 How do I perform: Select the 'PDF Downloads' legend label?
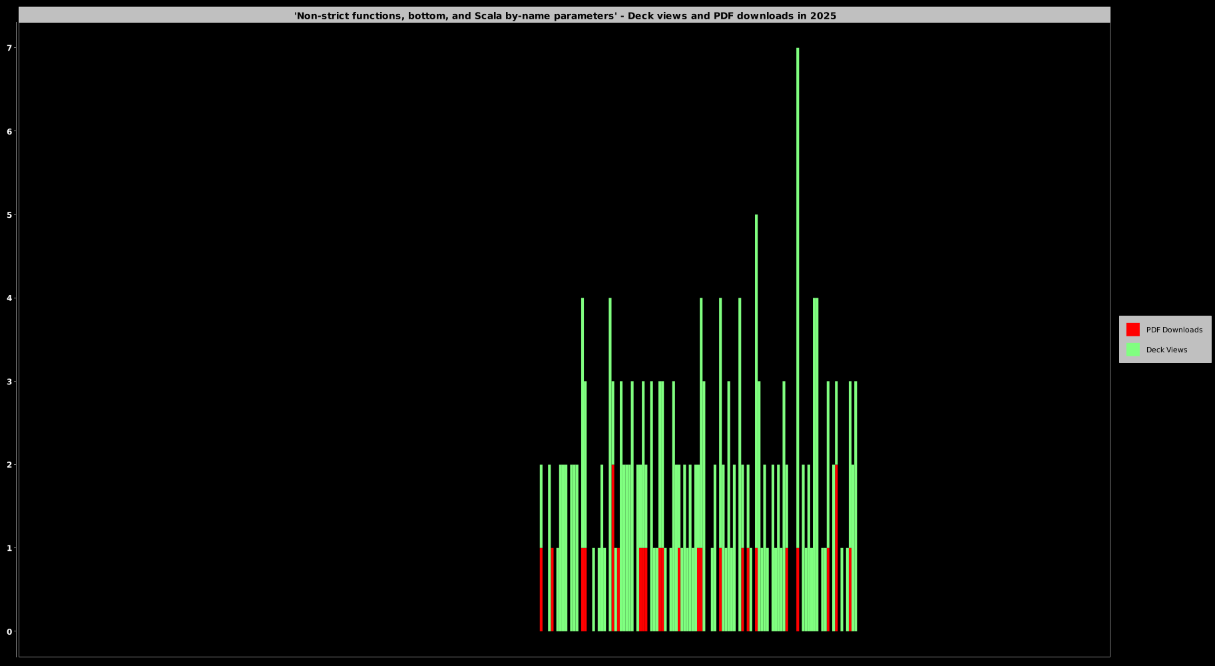pos(1174,330)
